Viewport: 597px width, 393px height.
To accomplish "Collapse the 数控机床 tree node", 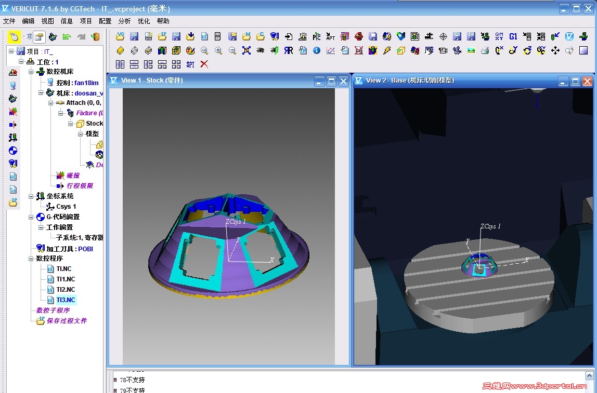I will point(31,72).
